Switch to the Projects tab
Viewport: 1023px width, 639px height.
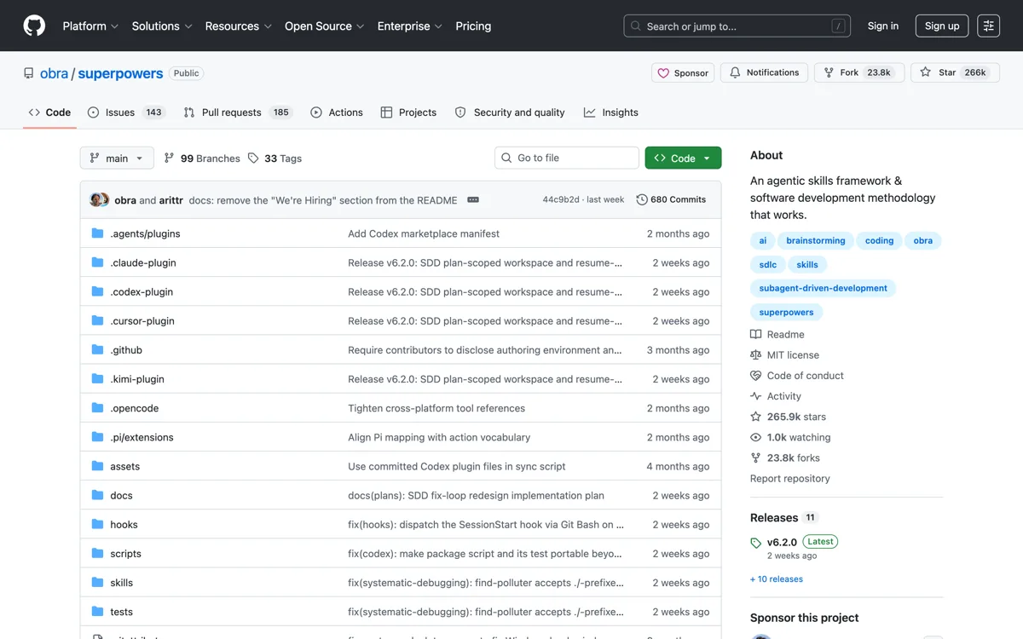[x=408, y=112]
